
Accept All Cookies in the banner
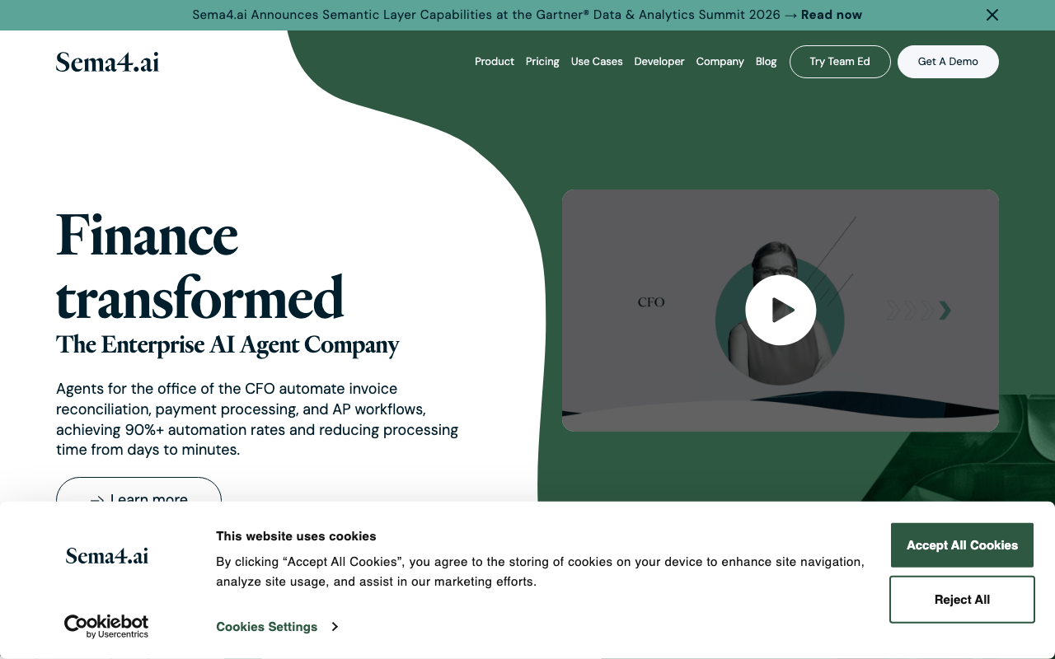point(961,545)
